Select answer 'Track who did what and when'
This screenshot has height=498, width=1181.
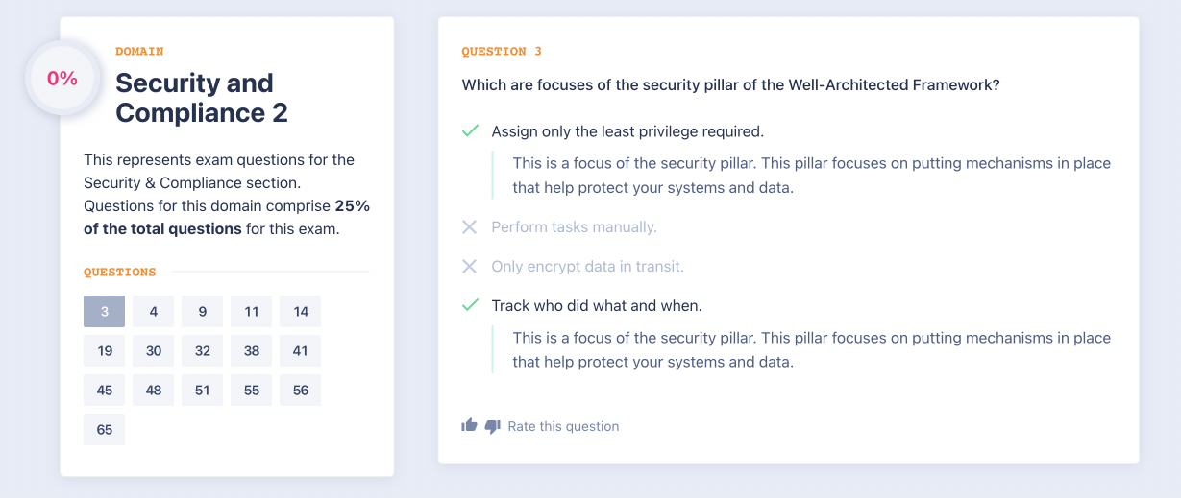[596, 305]
